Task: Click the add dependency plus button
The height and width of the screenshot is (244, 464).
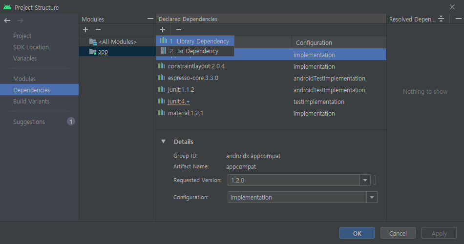Action: point(163,30)
